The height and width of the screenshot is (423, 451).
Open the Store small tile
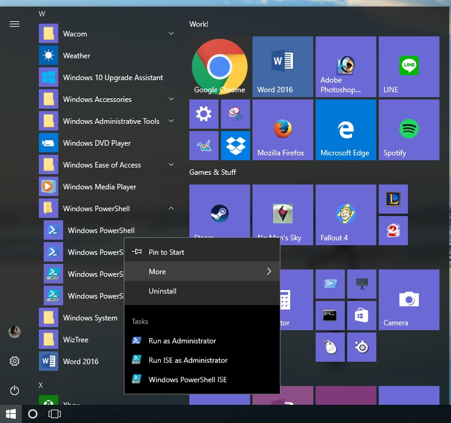click(362, 316)
